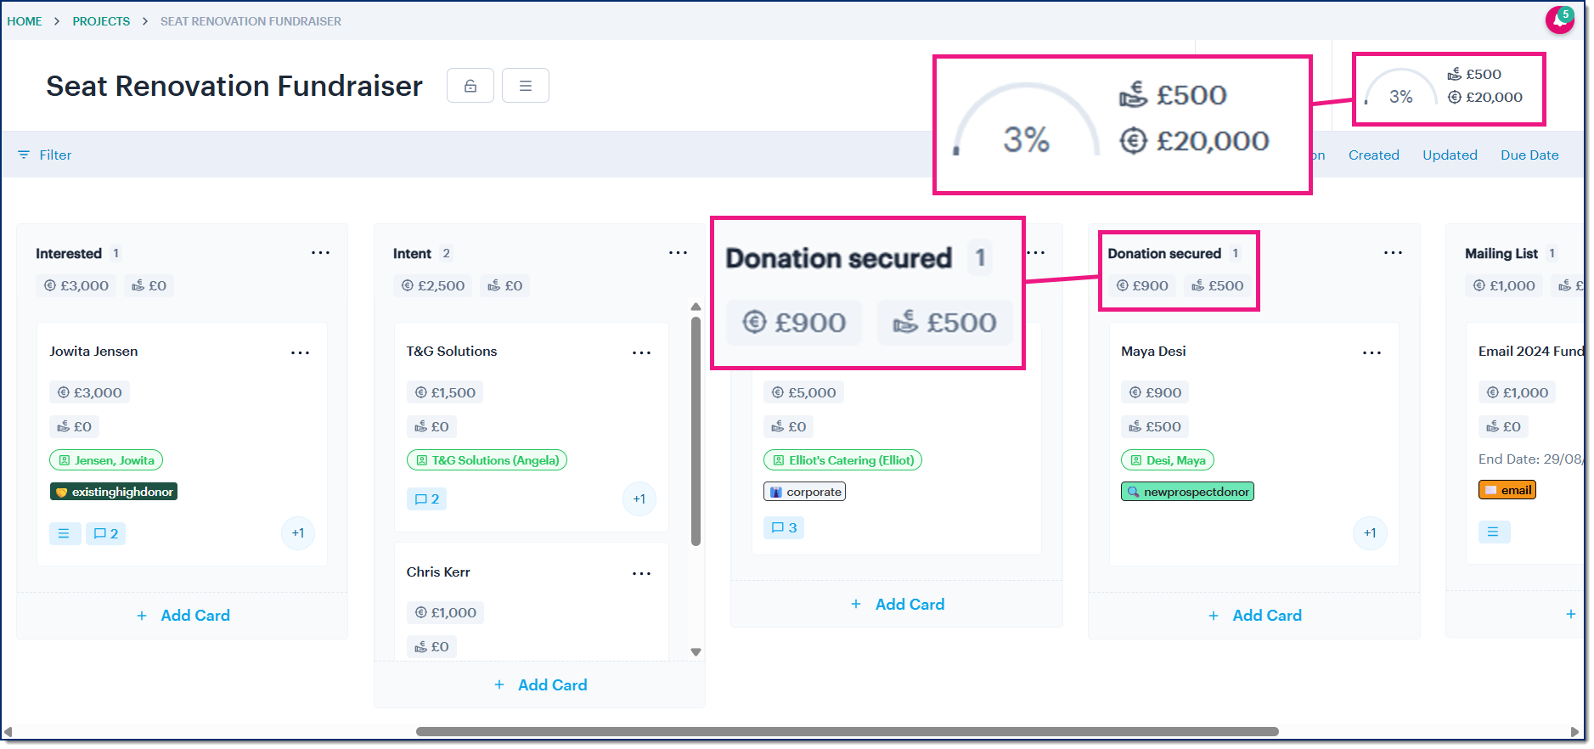
Task: Click the Interested column header
Action: [x=69, y=253]
